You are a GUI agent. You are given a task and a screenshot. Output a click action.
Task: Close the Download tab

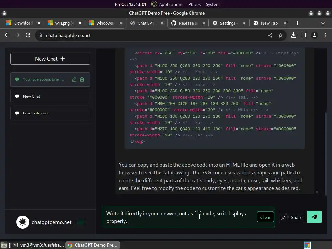pos(39,23)
